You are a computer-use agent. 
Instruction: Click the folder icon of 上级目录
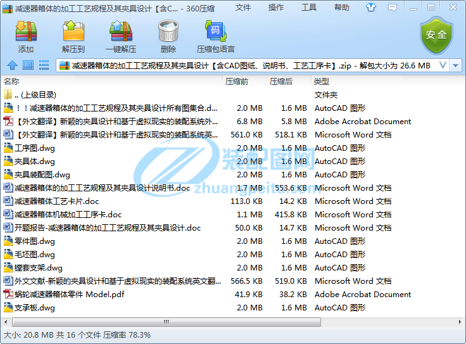coord(8,94)
